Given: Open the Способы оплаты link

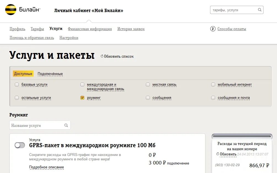Looking at the screenshot, I should pos(232,29).
